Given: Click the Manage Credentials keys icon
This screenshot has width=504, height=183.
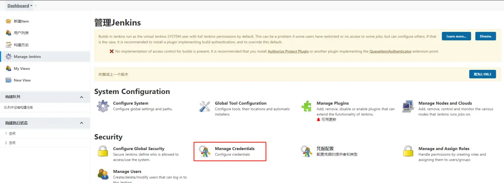Looking at the screenshot, I should pyautogui.click(x=205, y=151).
